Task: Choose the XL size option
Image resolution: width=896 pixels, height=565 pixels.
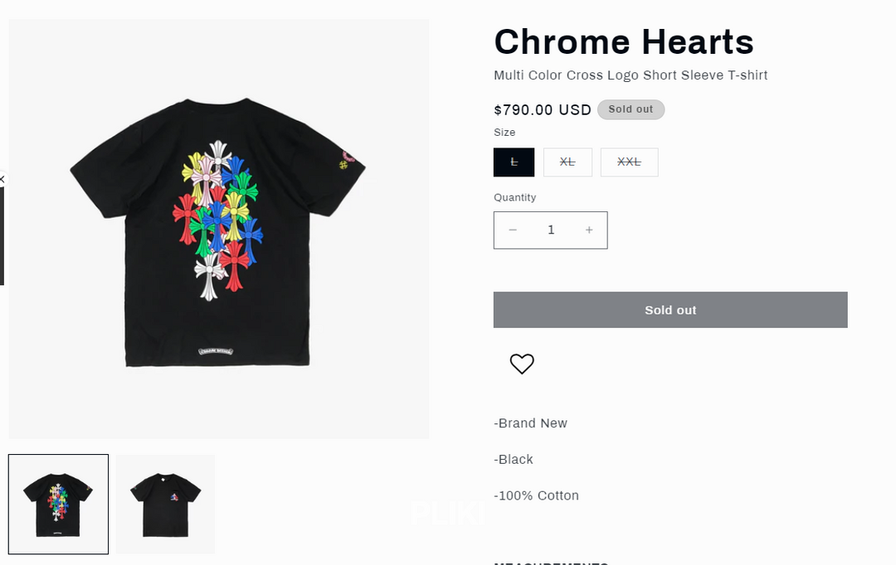Action: coord(567,162)
